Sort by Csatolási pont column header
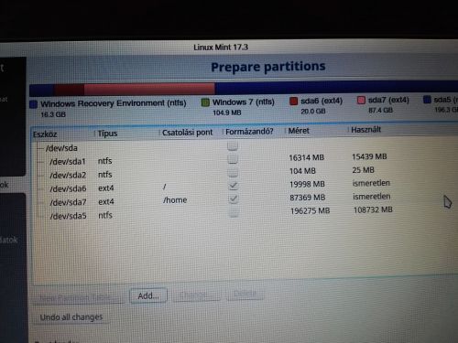This screenshot has height=343, width=458. tap(191, 133)
